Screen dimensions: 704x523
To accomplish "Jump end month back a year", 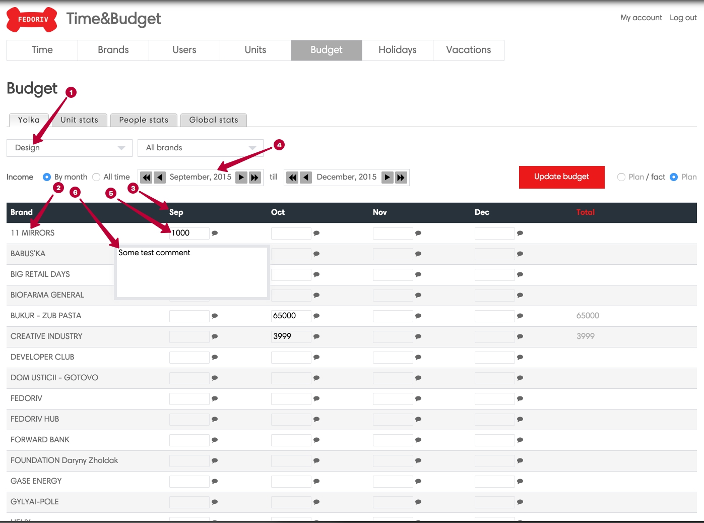I will point(293,178).
